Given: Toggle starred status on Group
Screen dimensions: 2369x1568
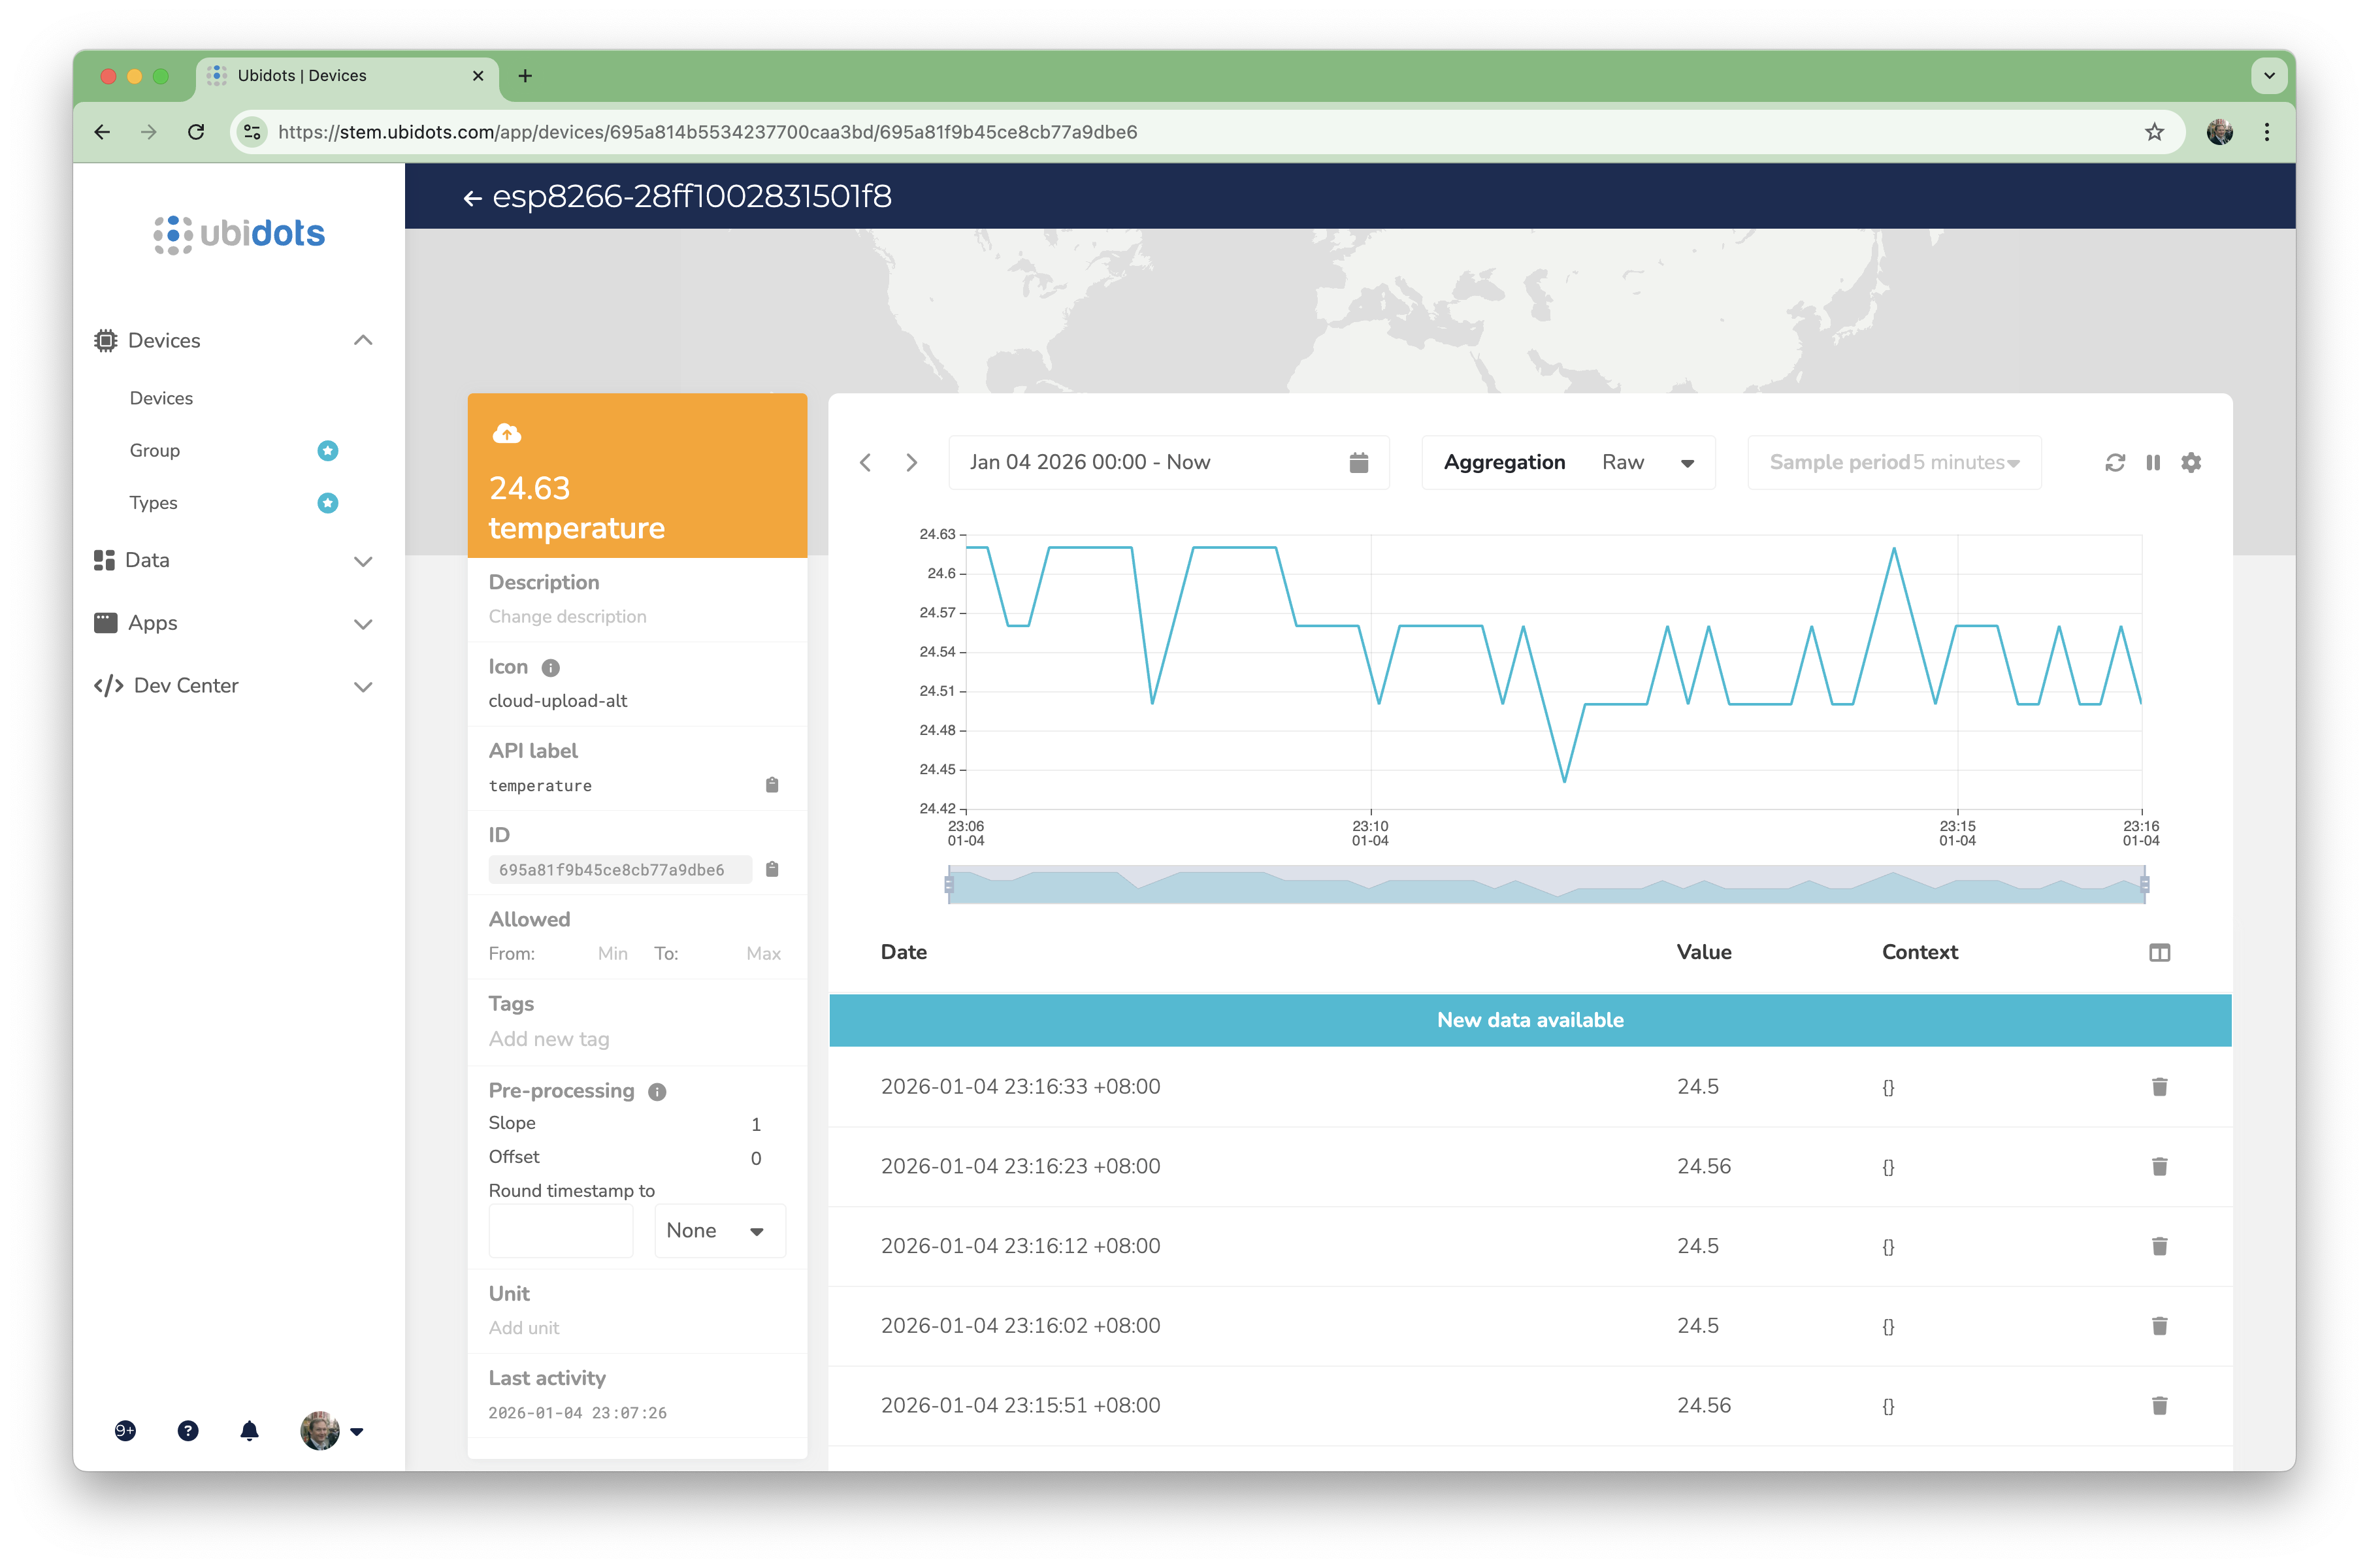Looking at the screenshot, I should [328, 450].
